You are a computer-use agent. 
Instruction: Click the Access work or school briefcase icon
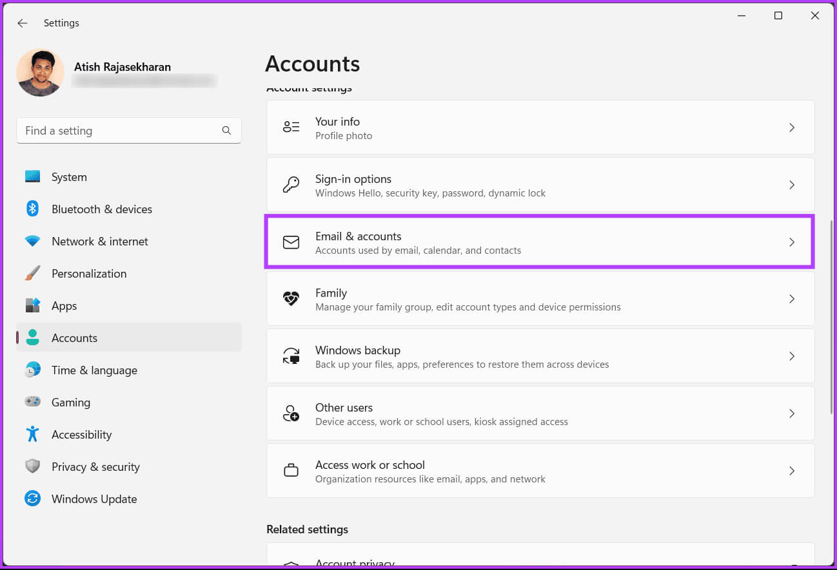coord(291,471)
